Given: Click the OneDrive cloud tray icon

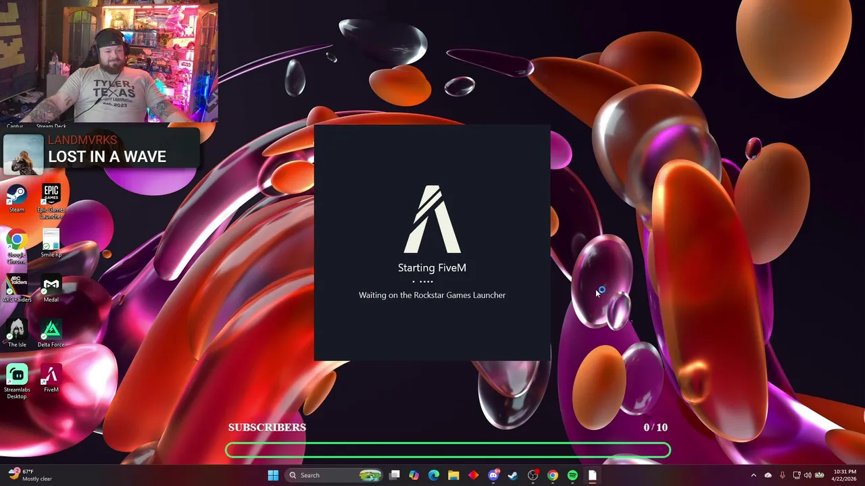Looking at the screenshot, I should click(768, 475).
